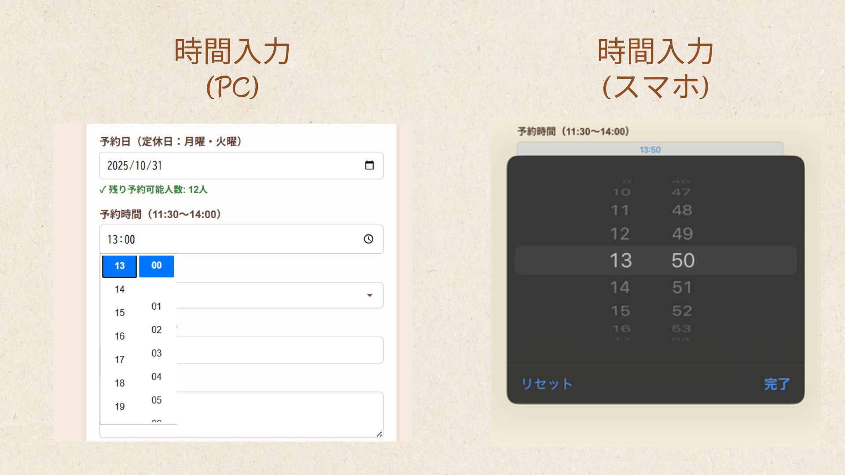Choose hour 19 in the PC hour column
The width and height of the screenshot is (845, 475).
coord(120,407)
